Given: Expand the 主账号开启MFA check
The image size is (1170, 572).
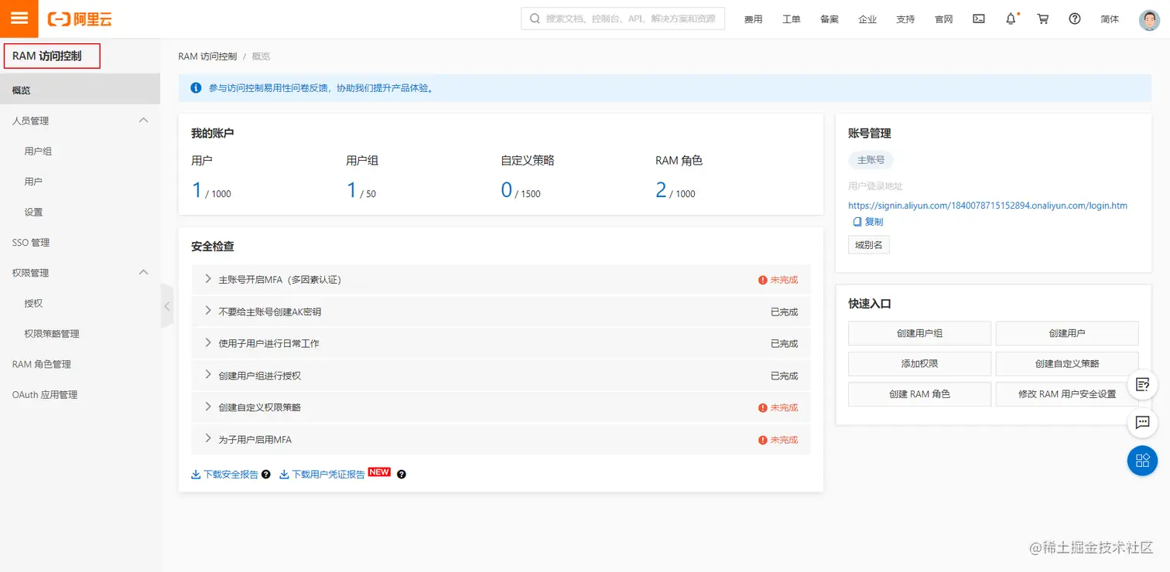Looking at the screenshot, I should [x=208, y=279].
